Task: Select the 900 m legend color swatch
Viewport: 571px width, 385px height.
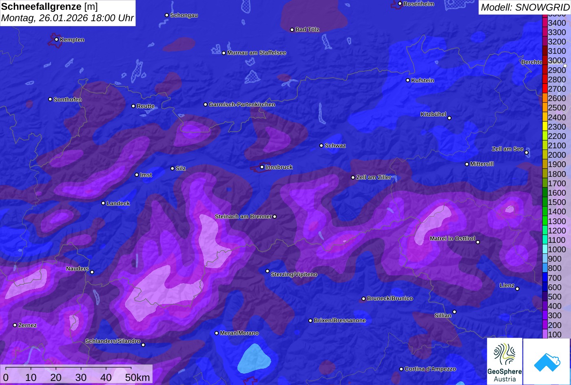Action: [x=544, y=259]
